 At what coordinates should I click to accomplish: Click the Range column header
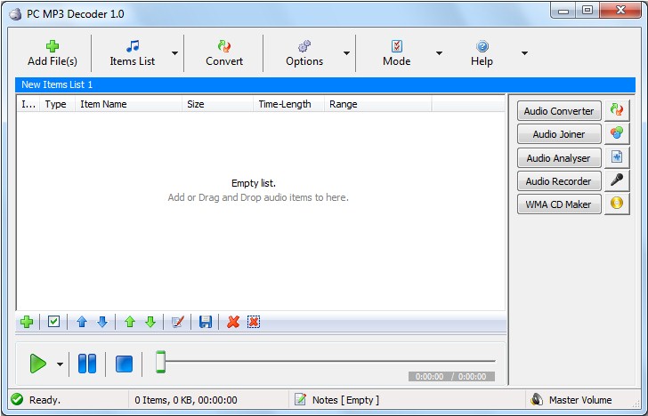377,104
